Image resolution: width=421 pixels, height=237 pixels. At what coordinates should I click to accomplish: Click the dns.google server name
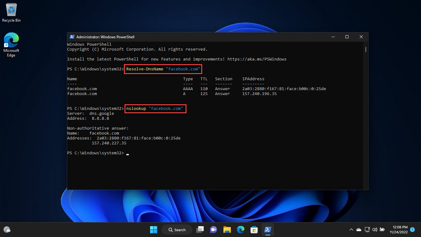click(x=102, y=114)
